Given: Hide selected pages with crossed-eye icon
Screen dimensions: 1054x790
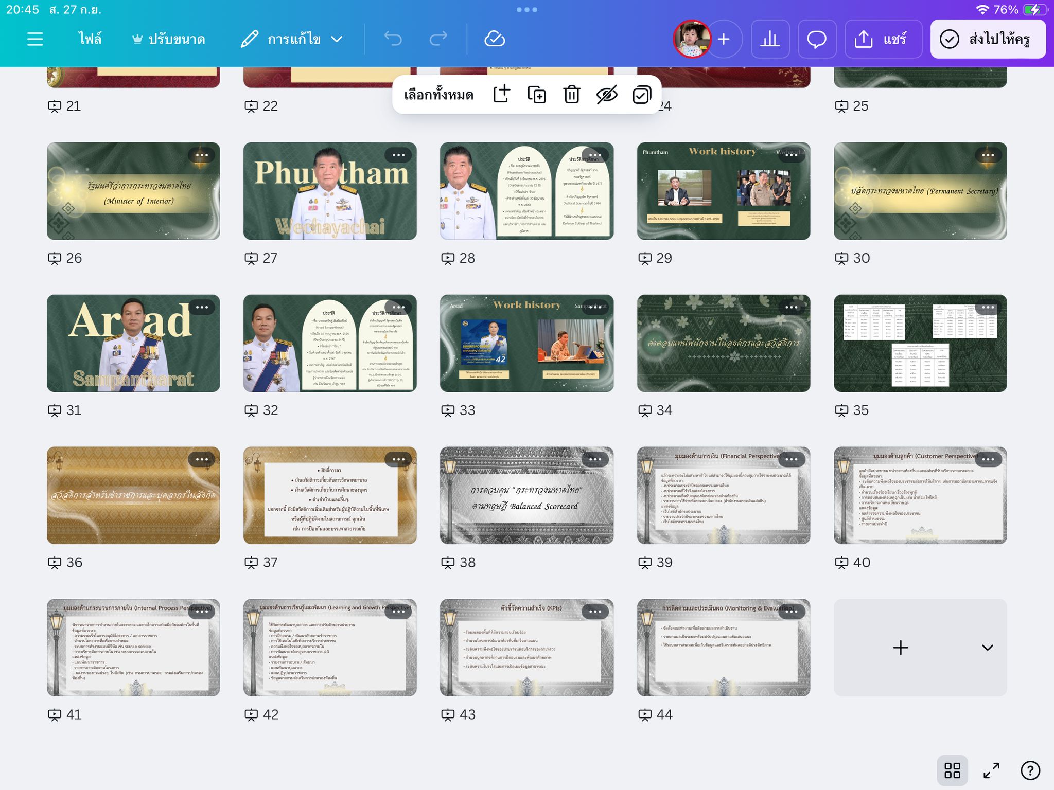Looking at the screenshot, I should [607, 95].
